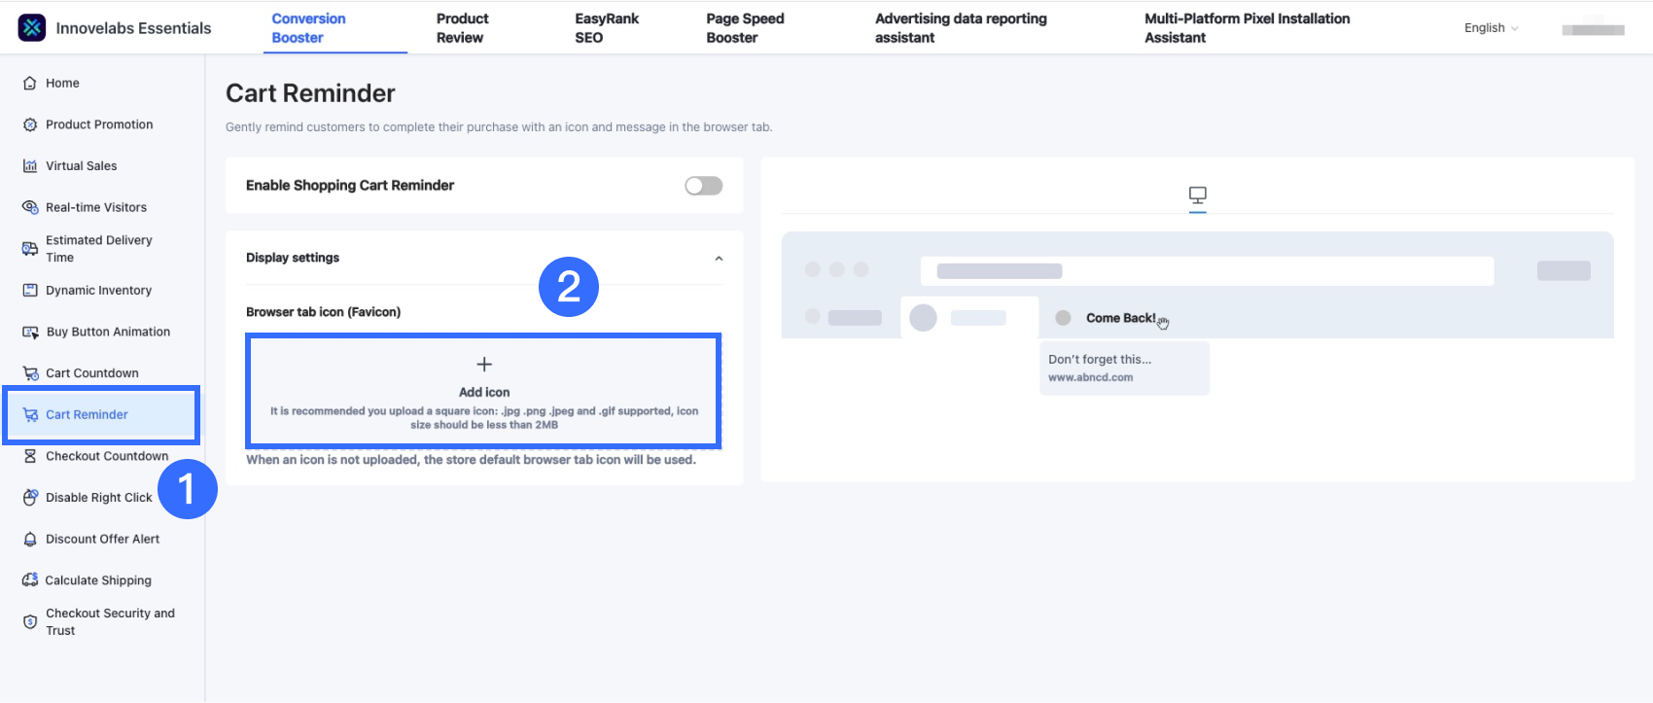Click the Home icon in sidebar
1653x703 pixels.
pyautogui.click(x=30, y=84)
